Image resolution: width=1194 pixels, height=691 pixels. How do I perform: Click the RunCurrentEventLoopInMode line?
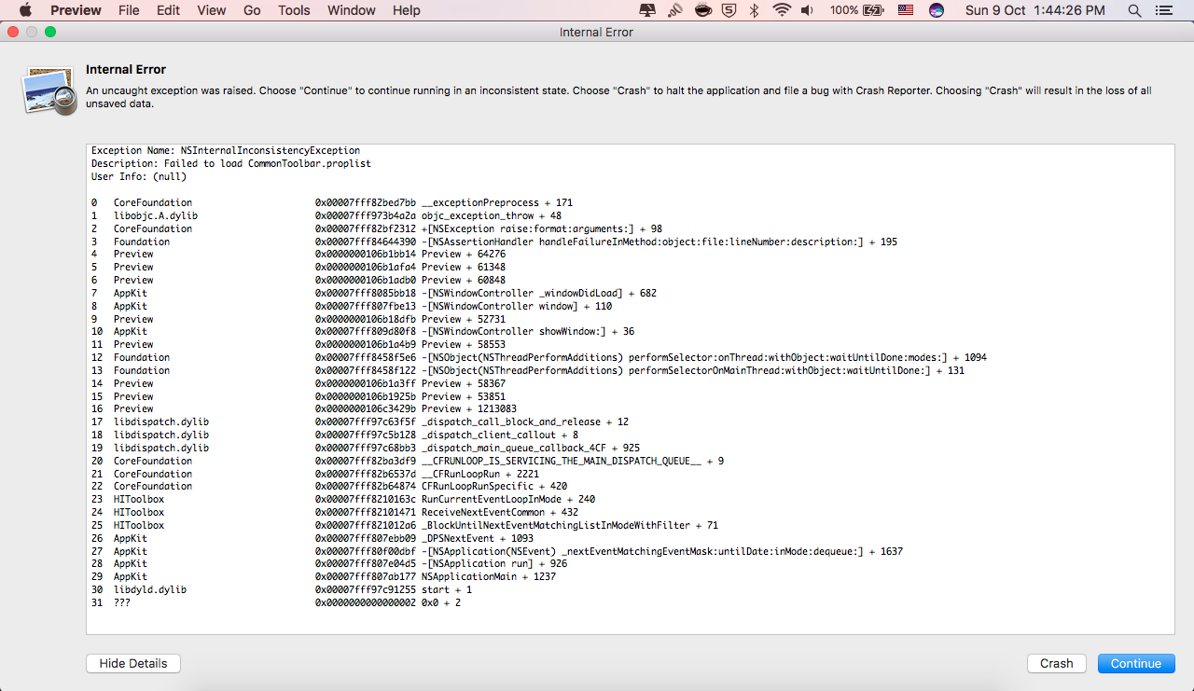tap(343, 499)
